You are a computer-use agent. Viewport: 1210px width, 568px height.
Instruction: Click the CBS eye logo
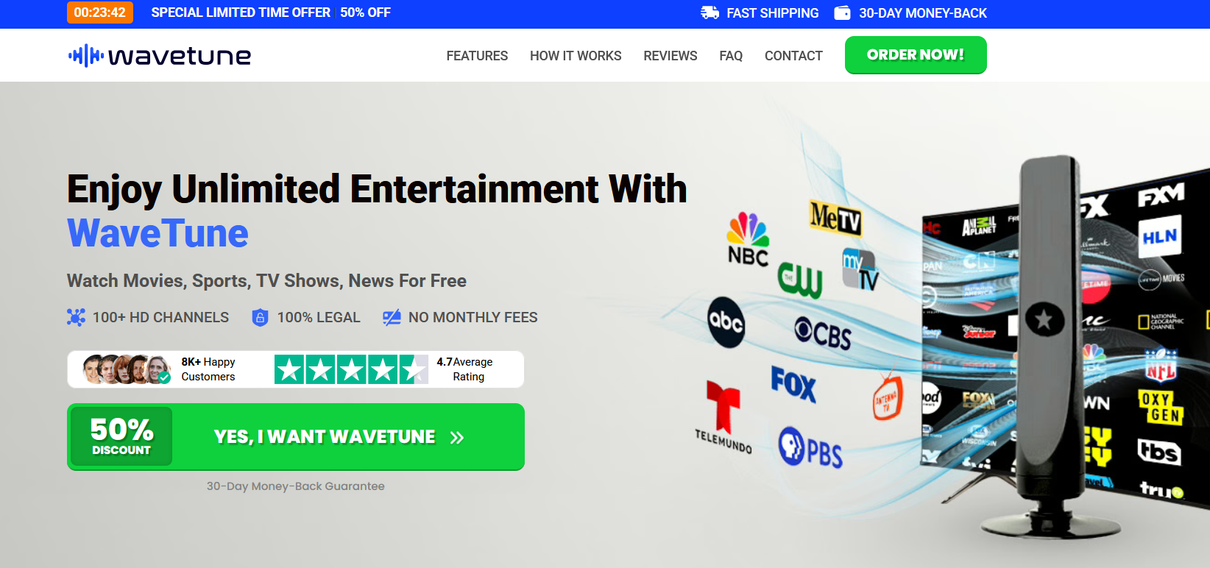click(x=823, y=333)
